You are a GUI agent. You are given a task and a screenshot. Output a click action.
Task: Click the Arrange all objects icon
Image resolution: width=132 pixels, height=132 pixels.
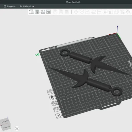[49, 12]
